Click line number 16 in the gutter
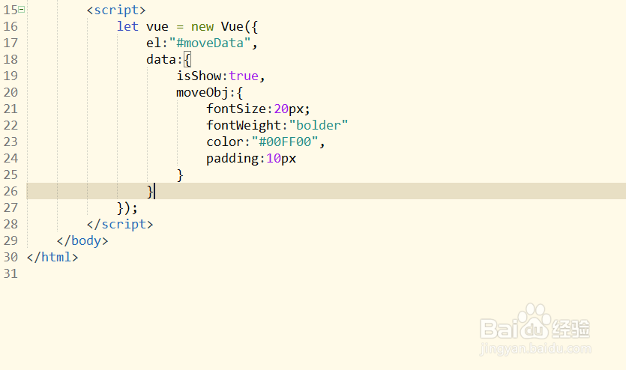This screenshot has width=626, height=370. point(10,26)
